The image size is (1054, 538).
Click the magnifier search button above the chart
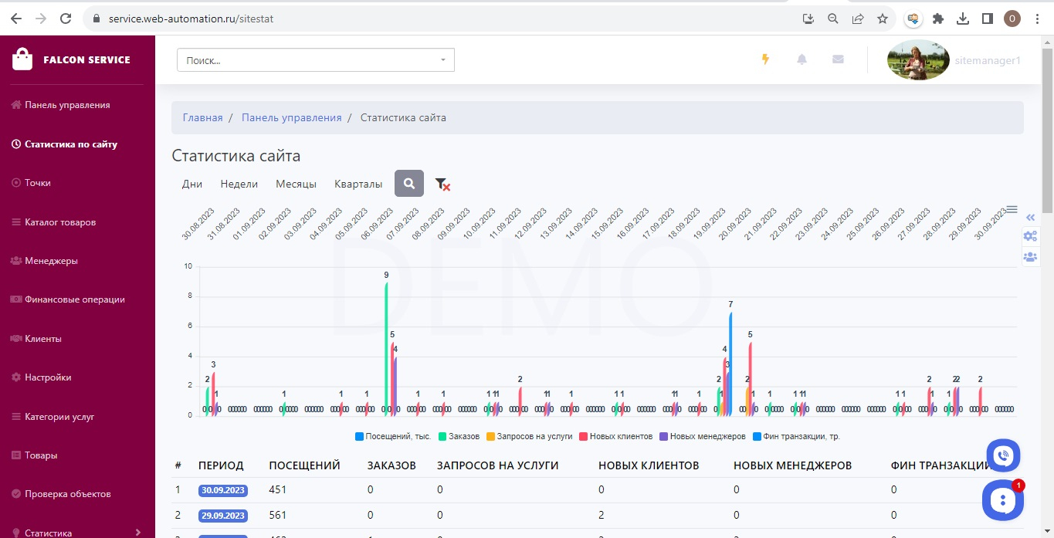(x=408, y=184)
